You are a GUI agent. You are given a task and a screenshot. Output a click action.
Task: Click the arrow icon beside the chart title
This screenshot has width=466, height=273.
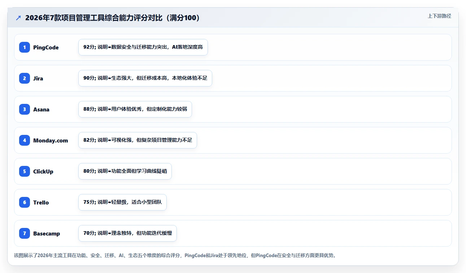point(18,18)
